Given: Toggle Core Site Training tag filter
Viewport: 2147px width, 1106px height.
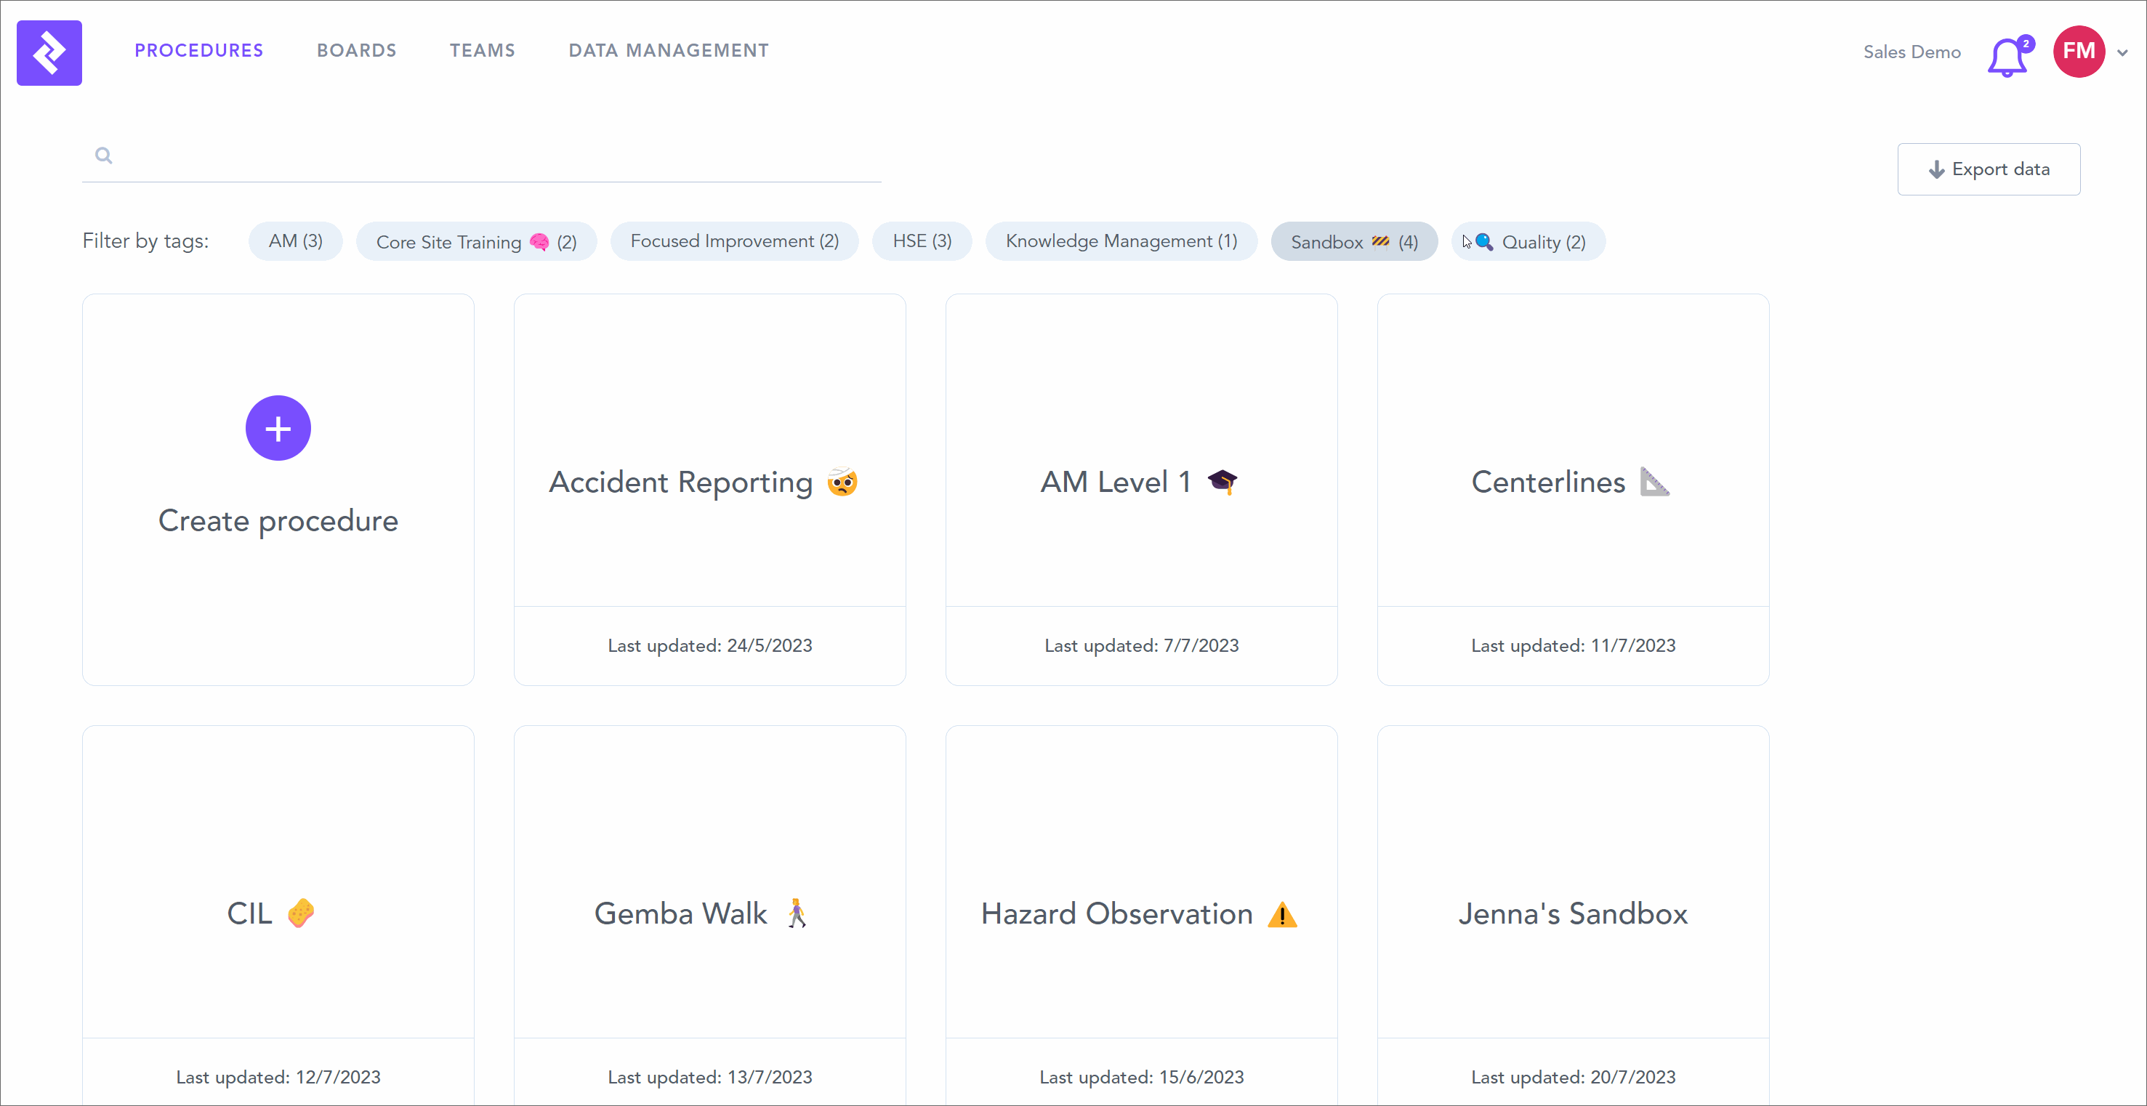Looking at the screenshot, I should click(x=475, y=242).
